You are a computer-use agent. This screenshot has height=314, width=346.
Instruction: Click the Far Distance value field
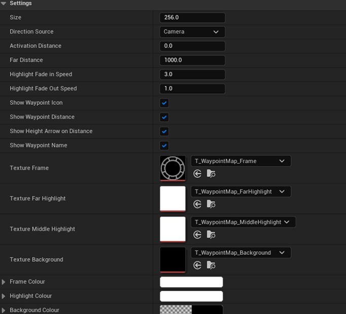(192, 60)
